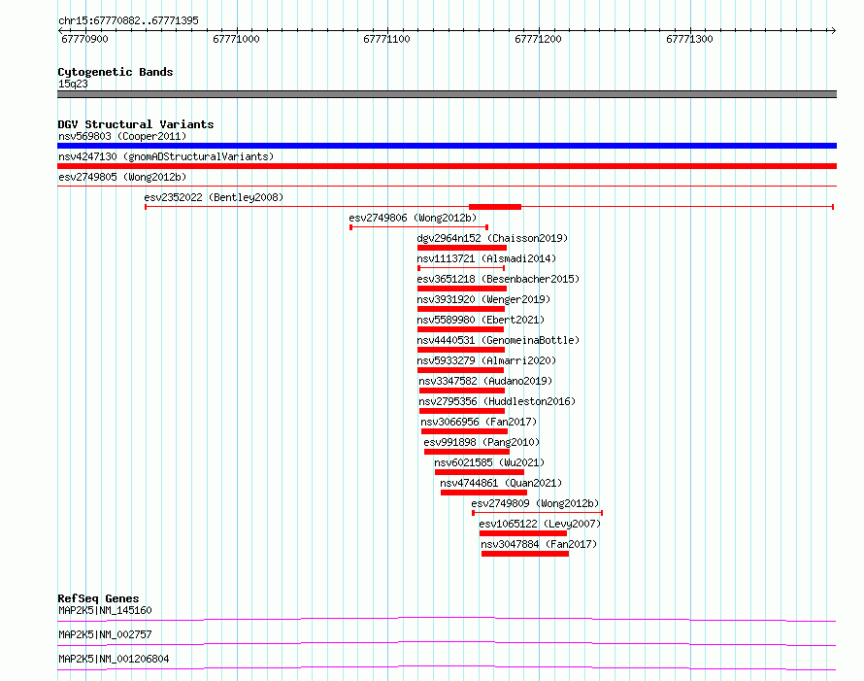The image size is (864, 681).
Task: Click esv3651218 (Besenbacher2015) label
Action: [498, 279]
